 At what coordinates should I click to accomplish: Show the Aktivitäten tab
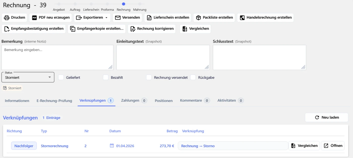(230, 101)
